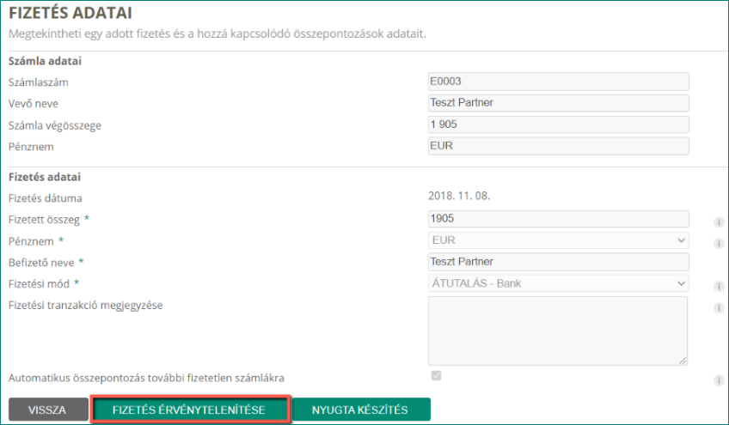The image size is (729, 425).
Task: Click info icon next to Pénznem dropdown
Action: [x=719, y=243]
